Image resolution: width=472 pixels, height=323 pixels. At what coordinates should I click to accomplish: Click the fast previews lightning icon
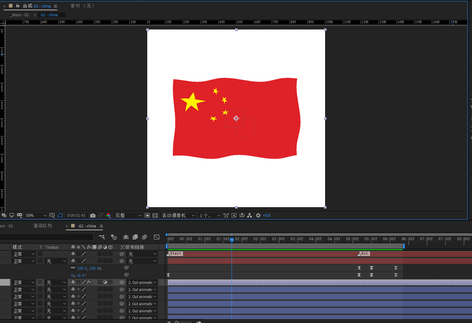click(234, 215)
